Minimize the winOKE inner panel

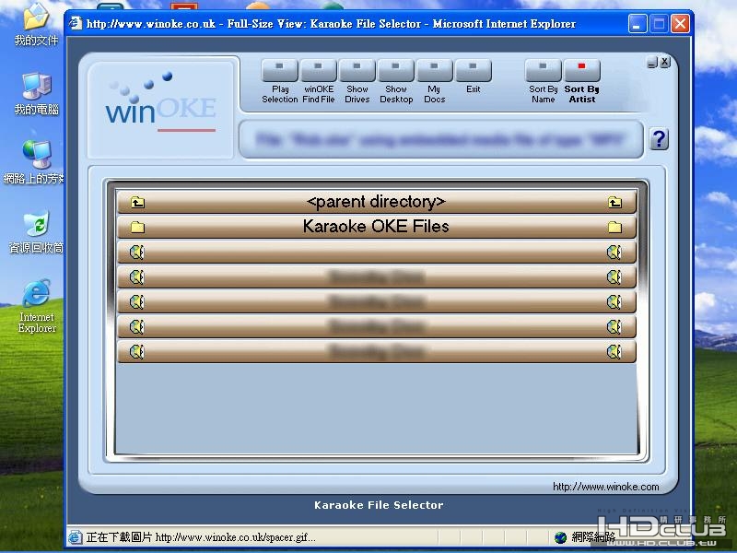tap(651, 62)
